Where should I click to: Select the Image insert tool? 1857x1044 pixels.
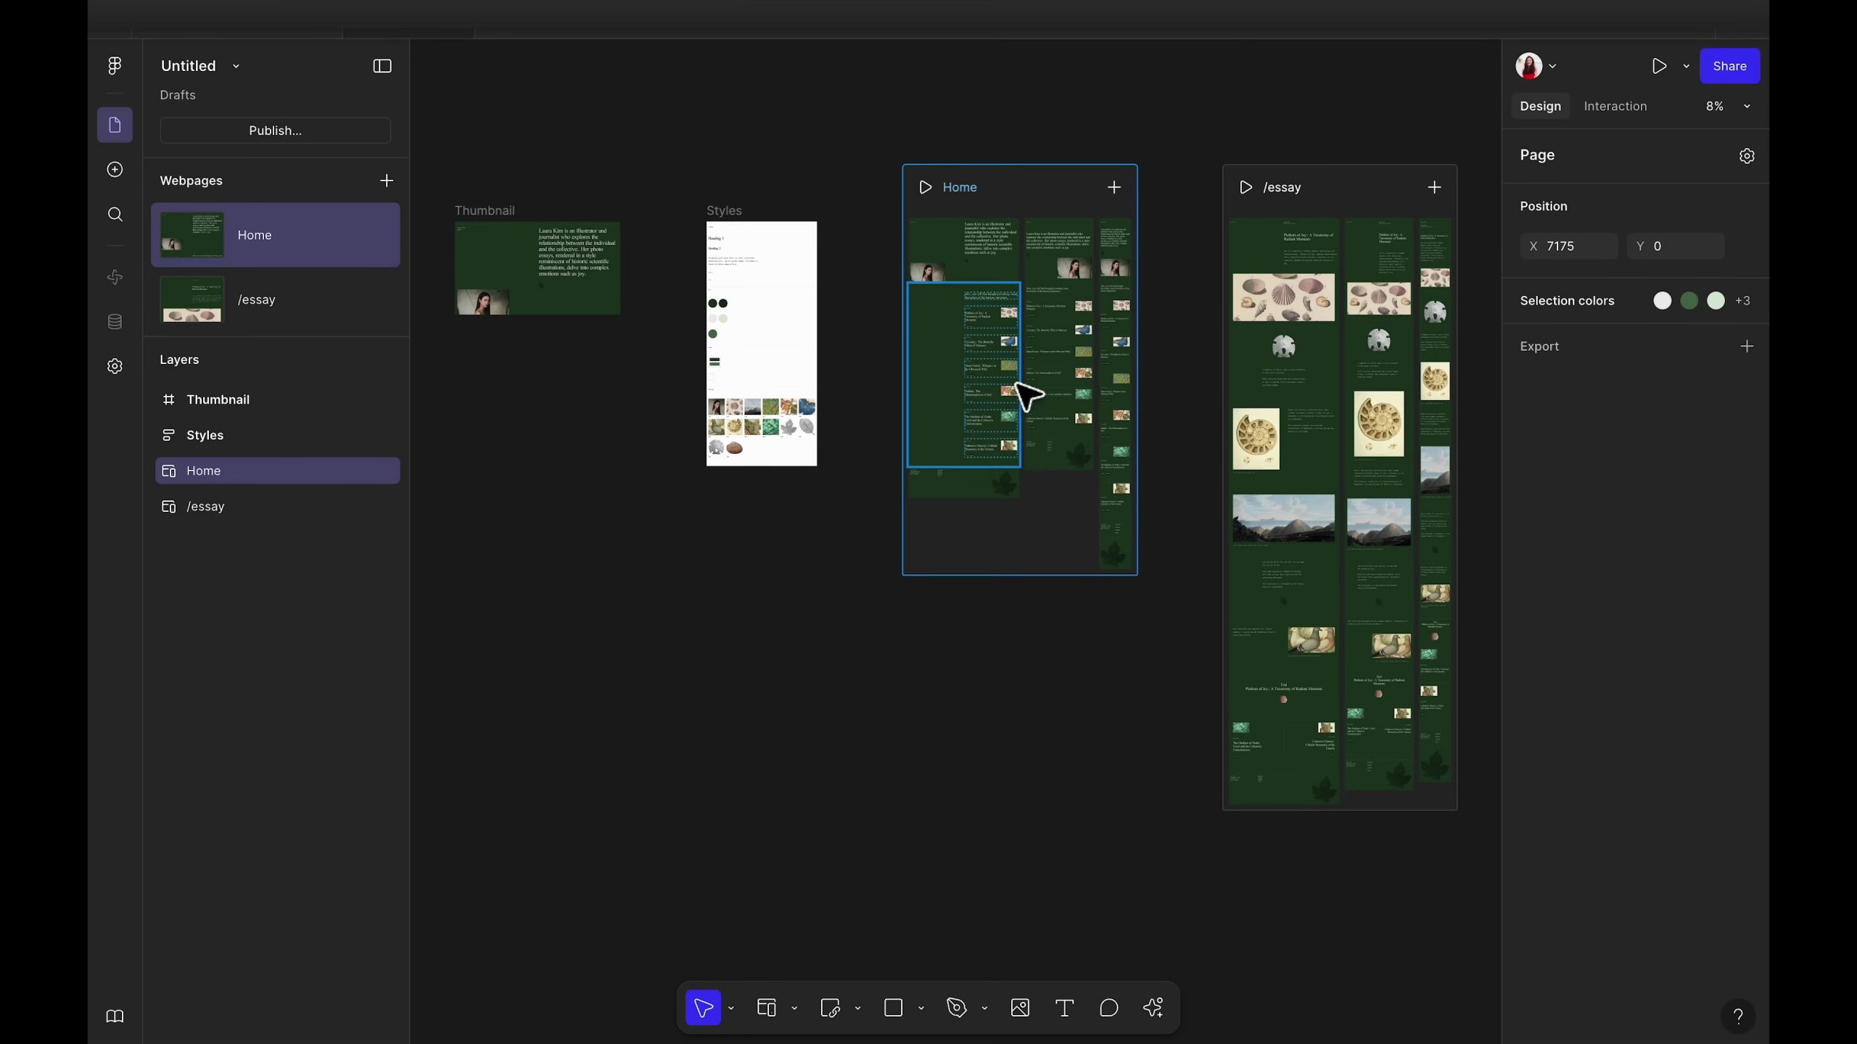click(1020, 1008)
